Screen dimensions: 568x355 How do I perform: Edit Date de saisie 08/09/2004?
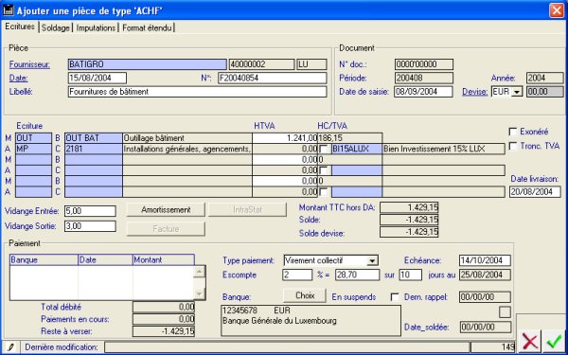point(423,92)
